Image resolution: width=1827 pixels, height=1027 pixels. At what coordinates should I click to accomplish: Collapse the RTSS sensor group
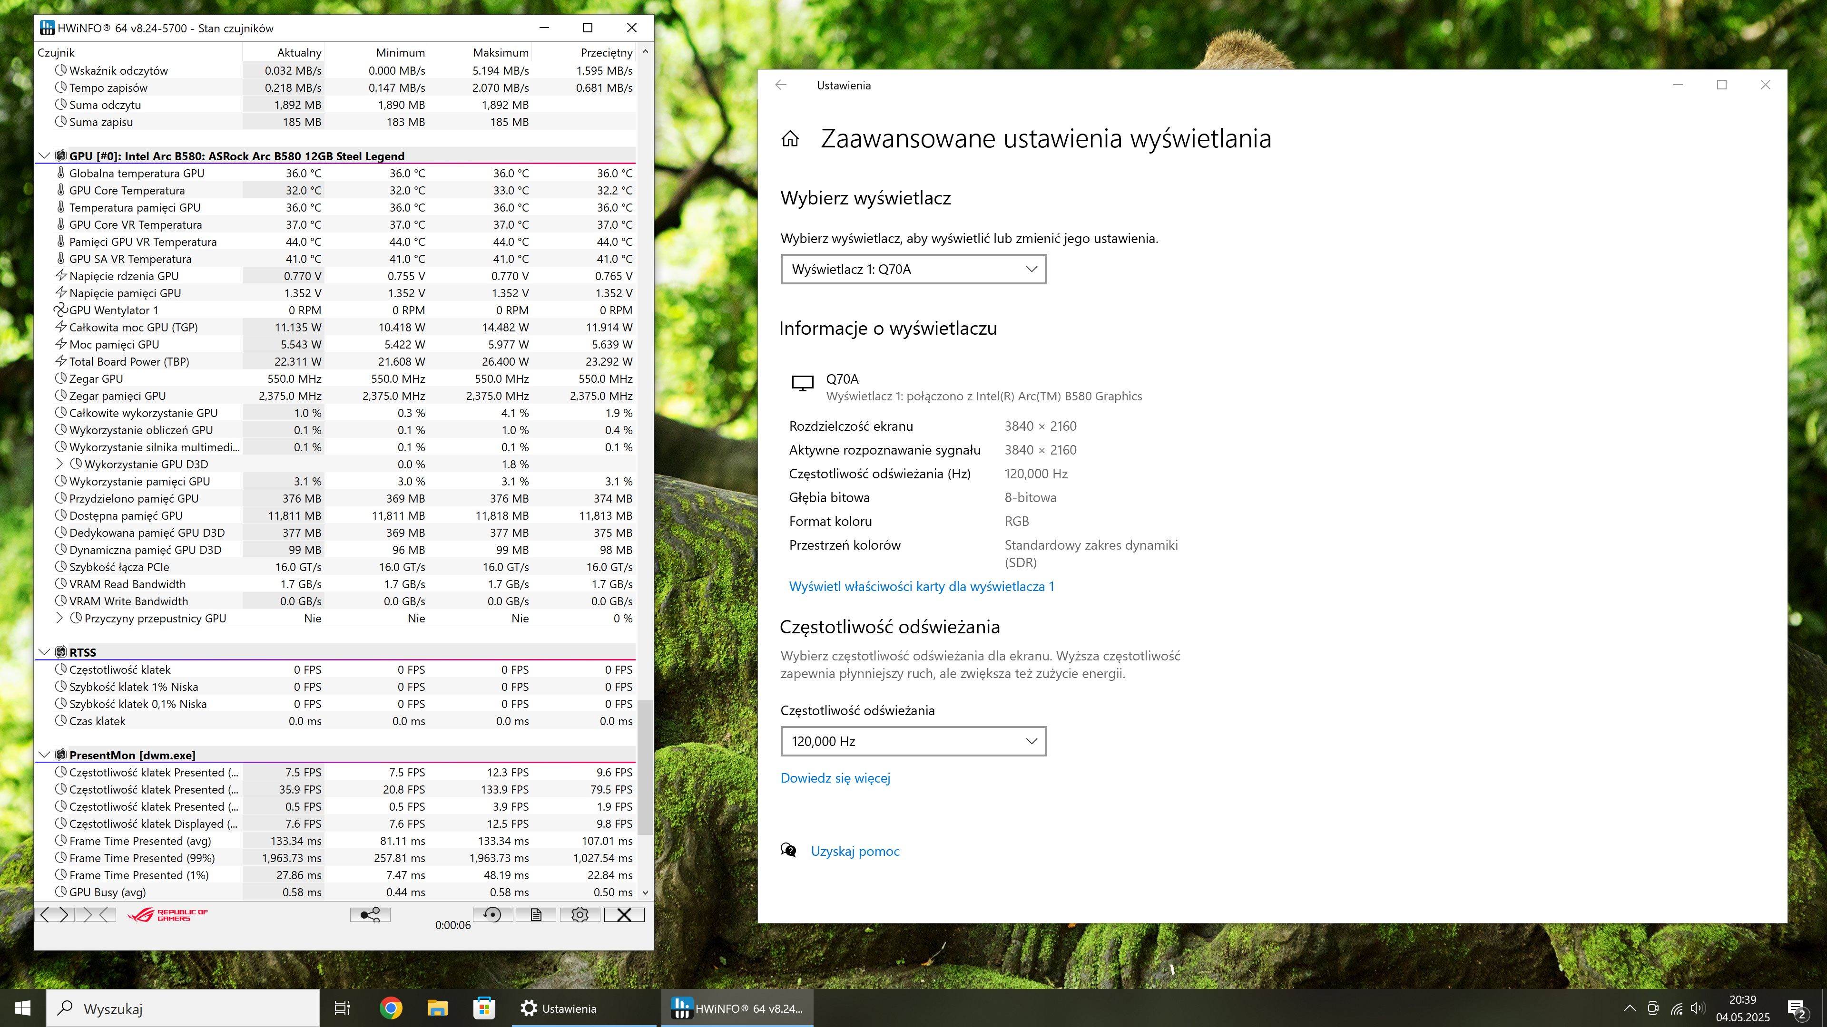coord(44,652)
